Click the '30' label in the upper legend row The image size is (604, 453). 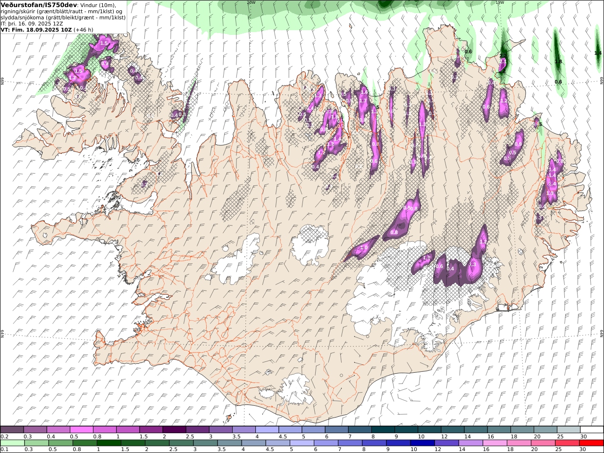point(584,436)
